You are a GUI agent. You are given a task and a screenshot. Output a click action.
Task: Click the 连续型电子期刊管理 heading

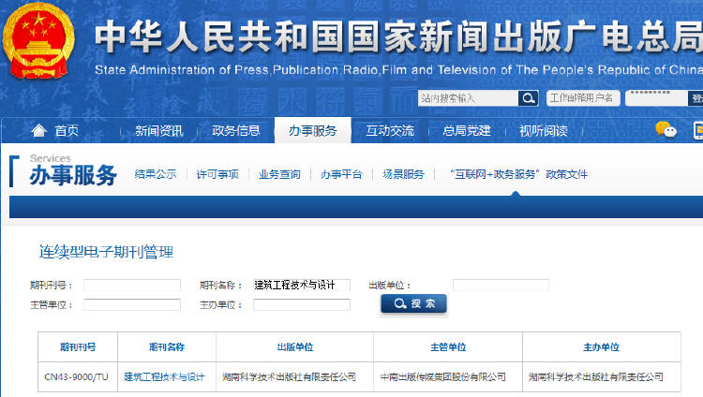[x=106, y=252]
